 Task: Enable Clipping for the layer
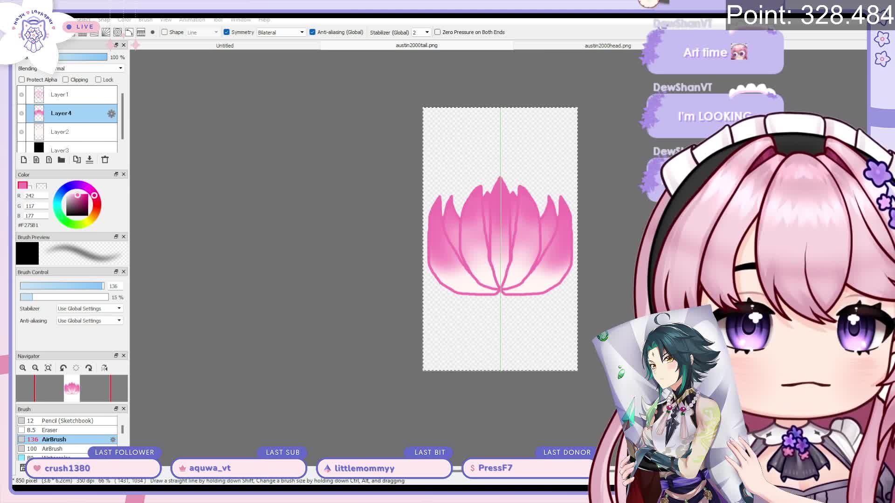(66, 80)
